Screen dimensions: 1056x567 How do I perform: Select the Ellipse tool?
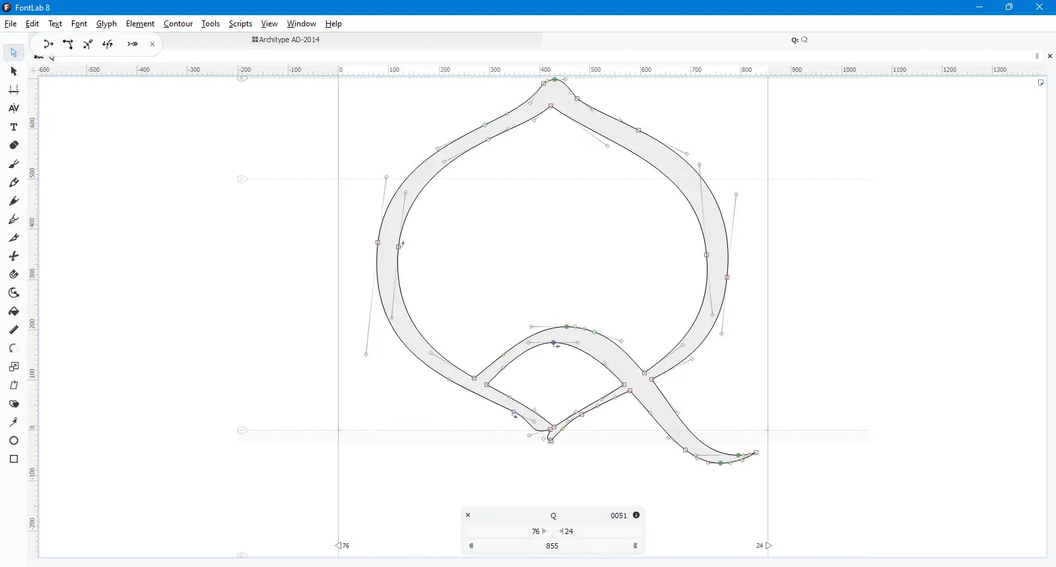[14, 440]
